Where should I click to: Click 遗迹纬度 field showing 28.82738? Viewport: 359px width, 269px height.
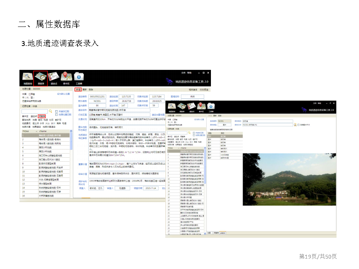pyautogui.click(x=126, y=101)
